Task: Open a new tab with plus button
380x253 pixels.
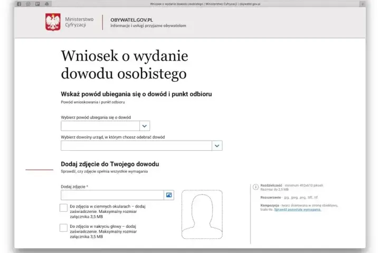Action: tap(362, 4)
